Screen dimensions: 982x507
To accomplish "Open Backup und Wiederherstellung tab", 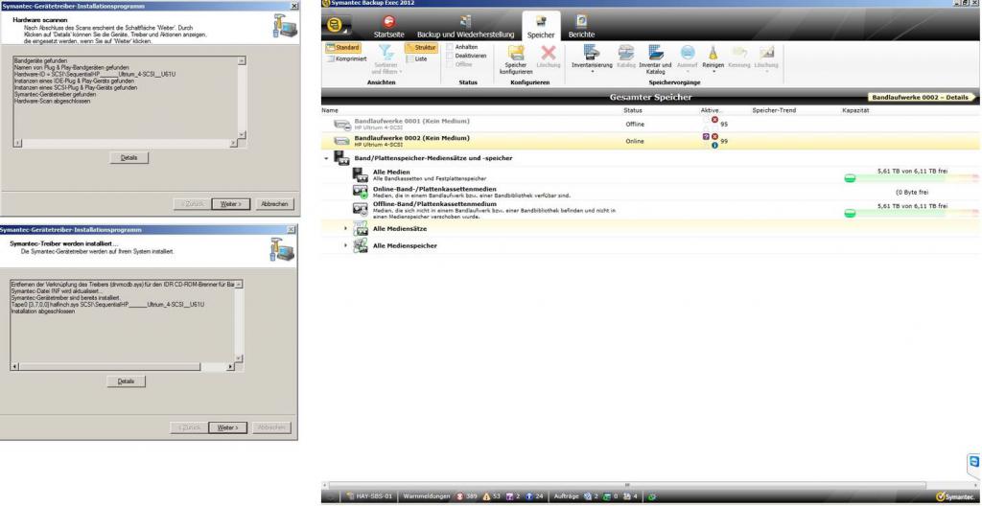I will [x=465, y=26].
